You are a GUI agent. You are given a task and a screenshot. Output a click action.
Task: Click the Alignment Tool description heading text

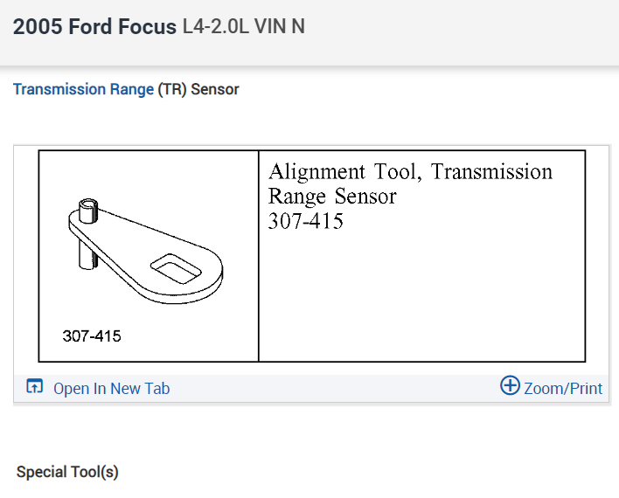(x=410, y=172)
